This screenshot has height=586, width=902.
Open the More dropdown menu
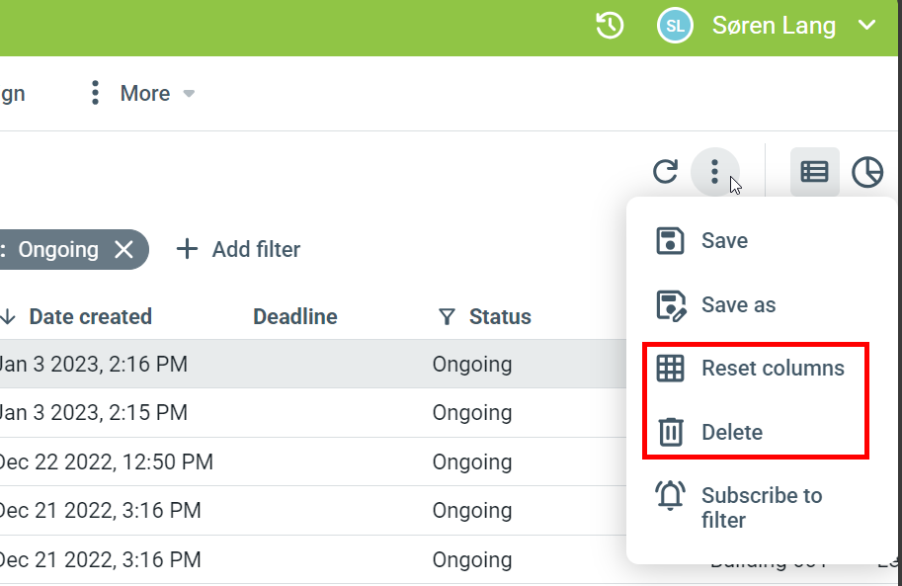click(143, 93)
